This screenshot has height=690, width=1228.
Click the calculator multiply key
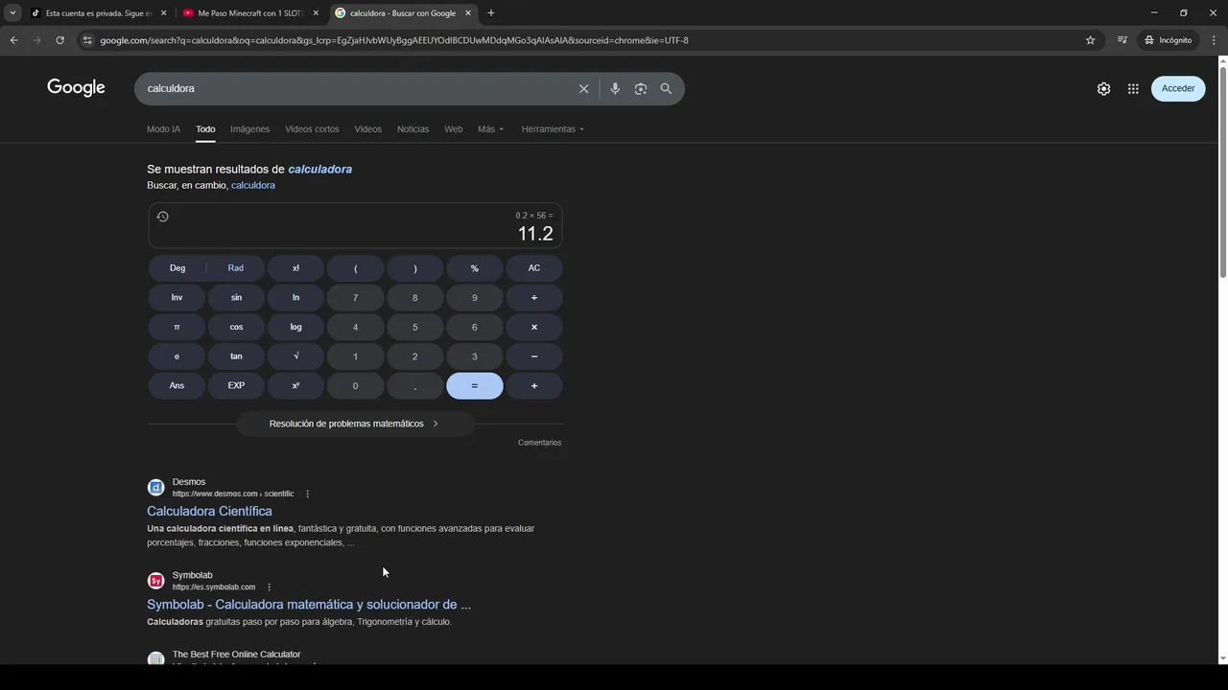[x=534, y=327]
